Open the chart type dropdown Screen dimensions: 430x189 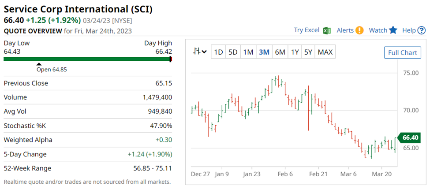click(x=200, y=52)
